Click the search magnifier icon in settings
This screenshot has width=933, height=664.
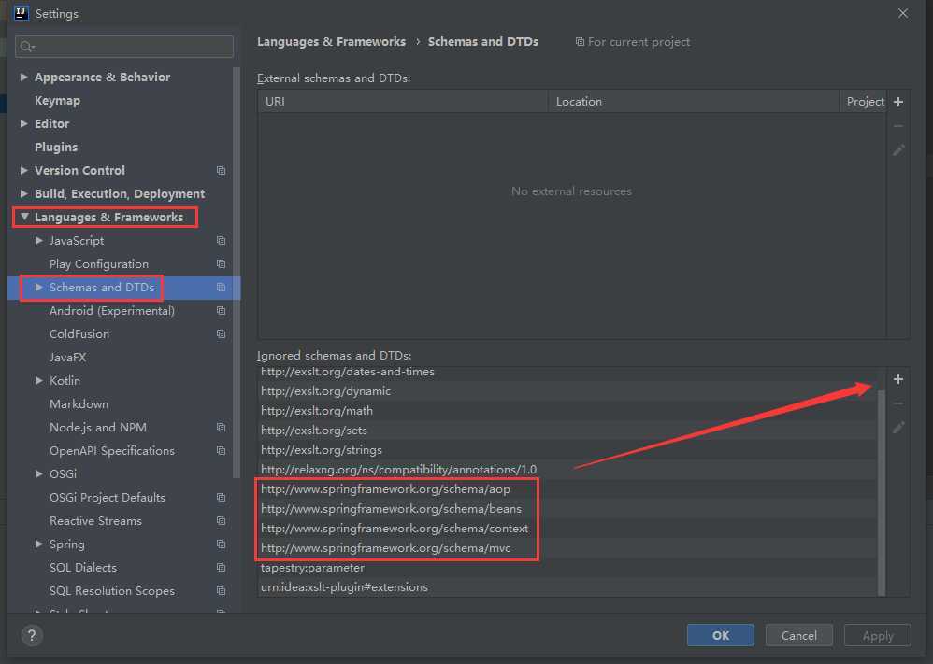[27, 47]
